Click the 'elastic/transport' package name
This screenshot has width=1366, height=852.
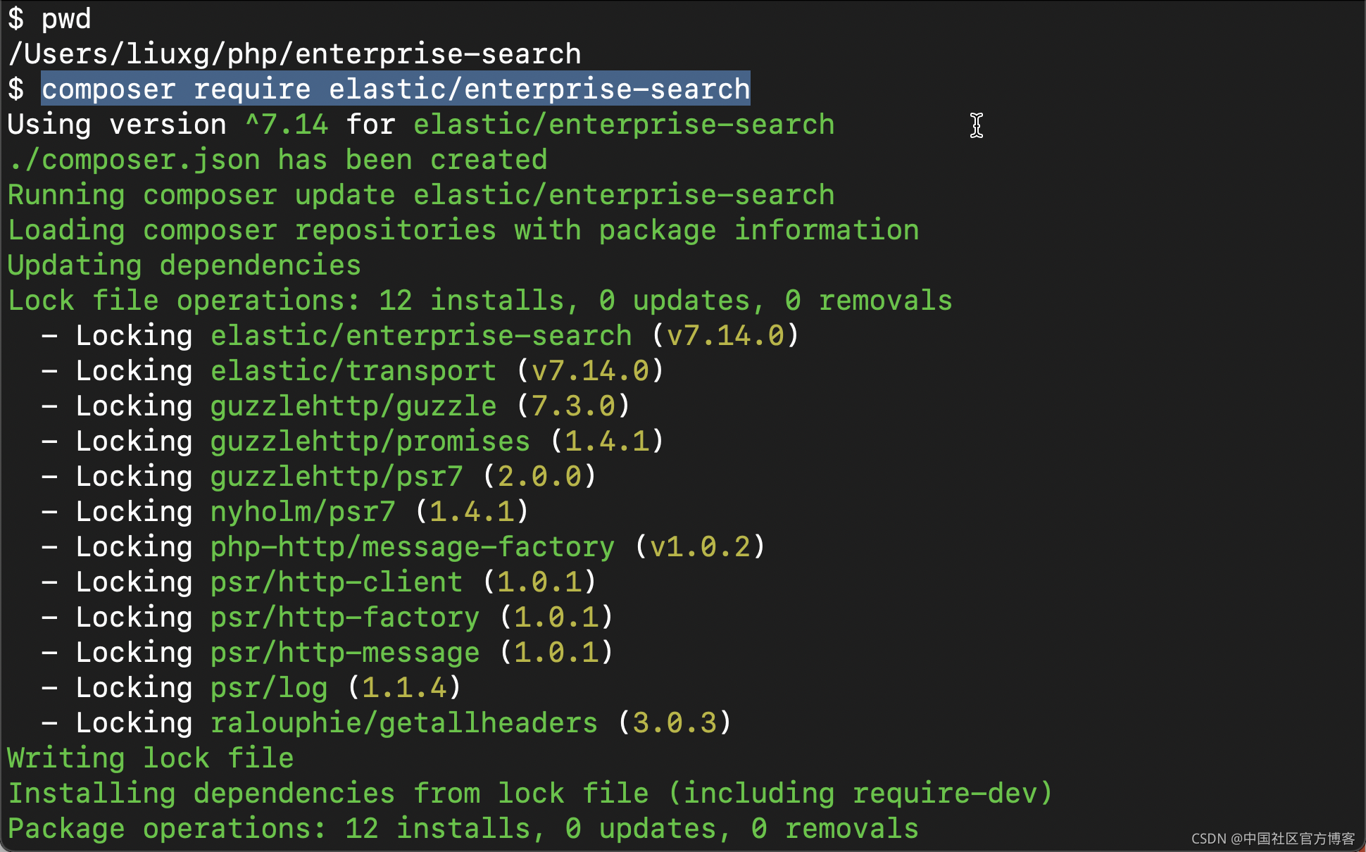(353, 371)
